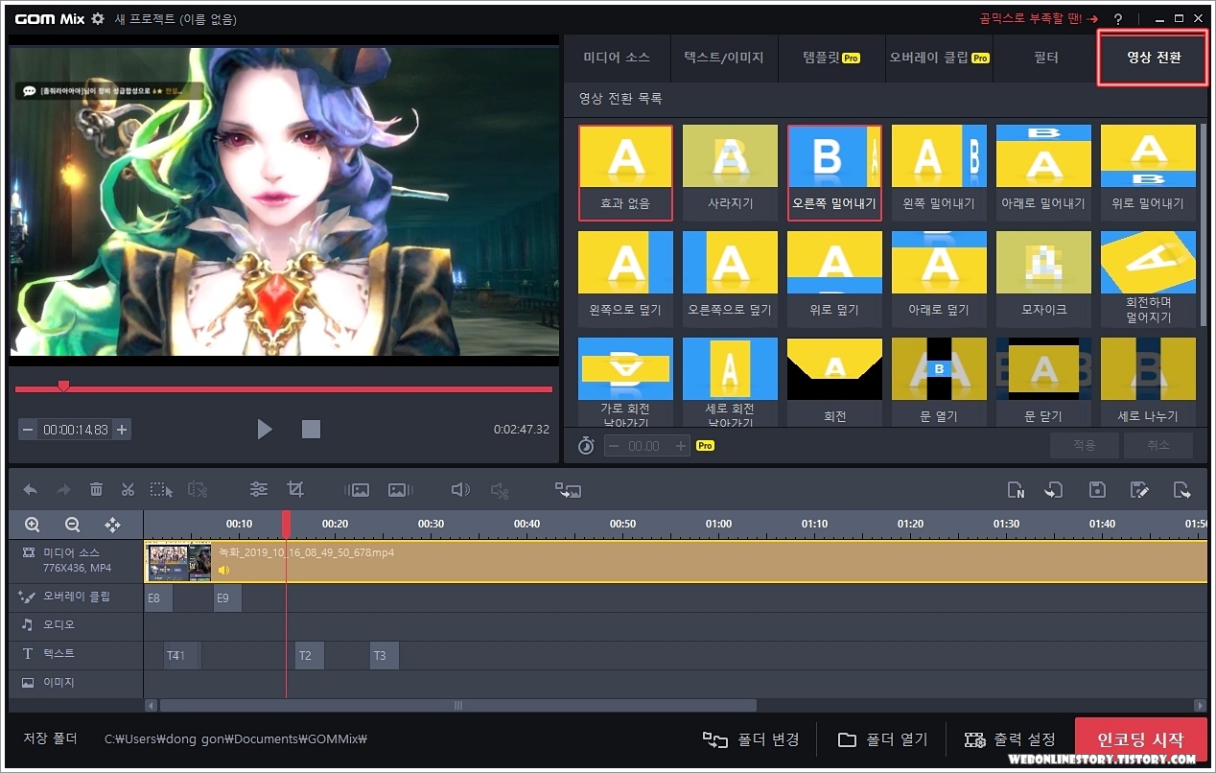The height and width of the screenshot is (773, 1216).
Task: Click 폴더 변경 to change folder
Action: (x=751, y=739)
